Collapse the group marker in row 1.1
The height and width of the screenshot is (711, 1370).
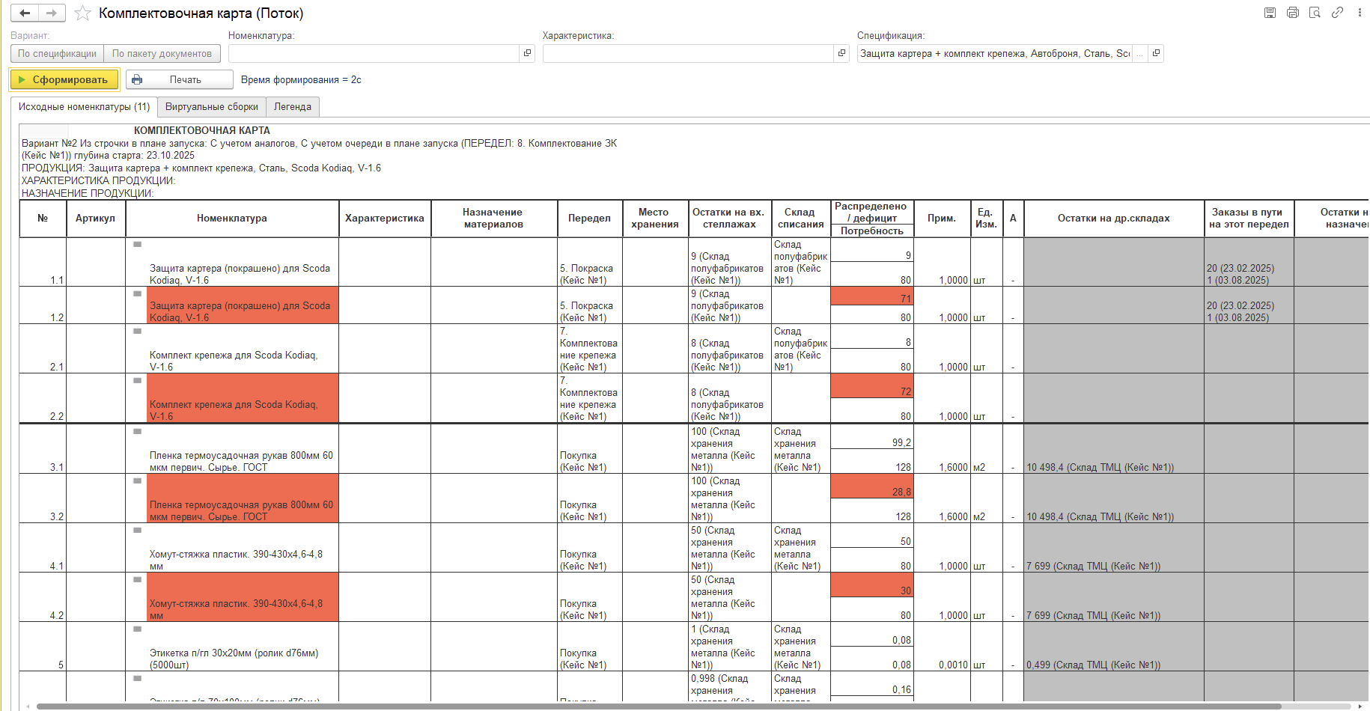click(137, 245)
